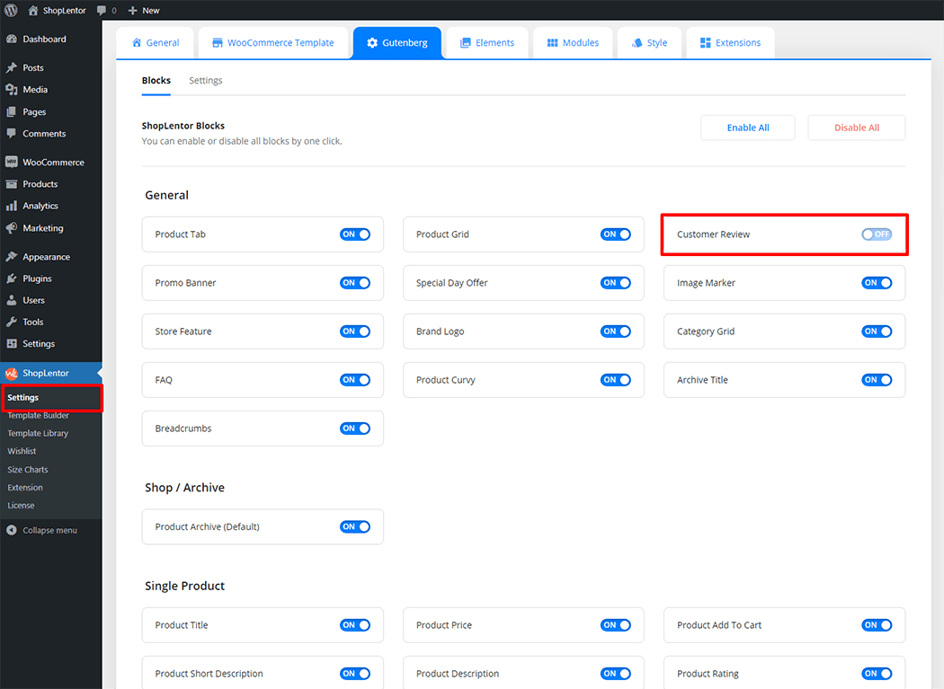Click the Enable All button

point(748,128)
